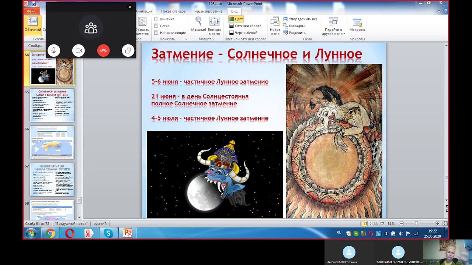Enable the Сетка checkbox
The height and width of the screenshot is (265, 472).
(156, 26)
